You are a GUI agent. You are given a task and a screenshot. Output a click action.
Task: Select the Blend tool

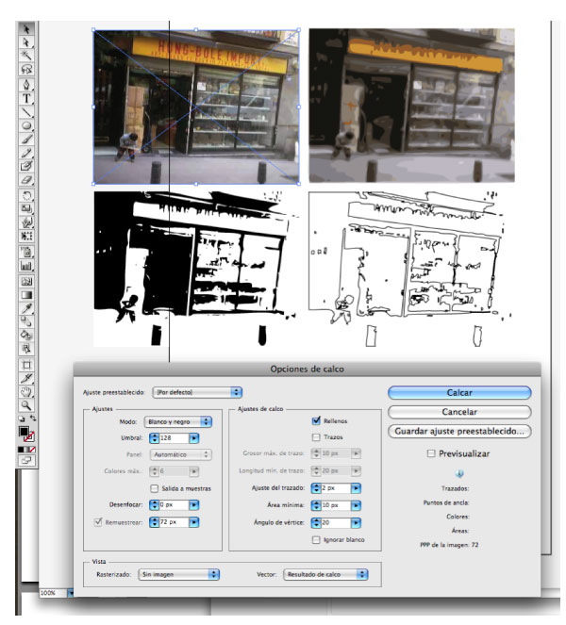[x=26, y=321]
